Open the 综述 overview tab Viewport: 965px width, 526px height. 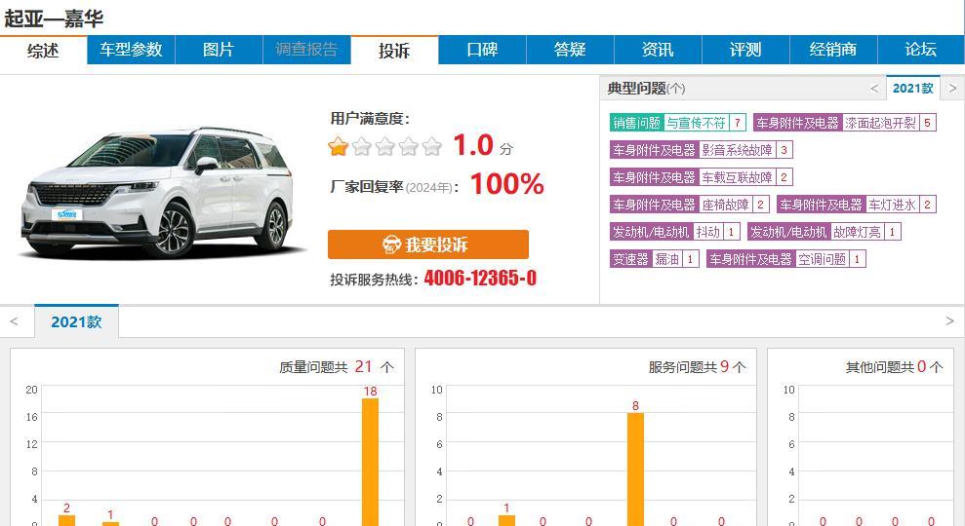pos(43,51)
